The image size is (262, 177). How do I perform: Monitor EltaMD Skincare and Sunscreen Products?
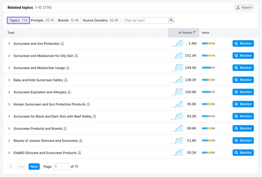[243, 153]
